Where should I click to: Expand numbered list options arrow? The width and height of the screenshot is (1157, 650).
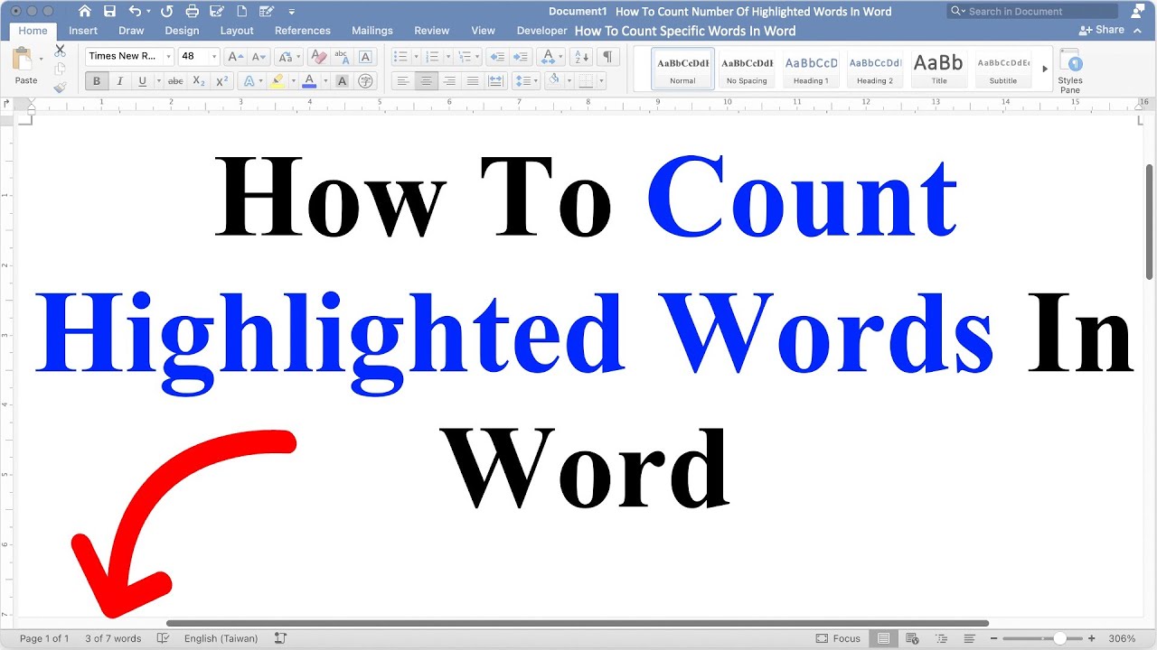[448, 56]
